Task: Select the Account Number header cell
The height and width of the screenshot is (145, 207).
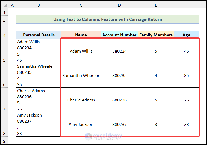Action: pos(119,35)
